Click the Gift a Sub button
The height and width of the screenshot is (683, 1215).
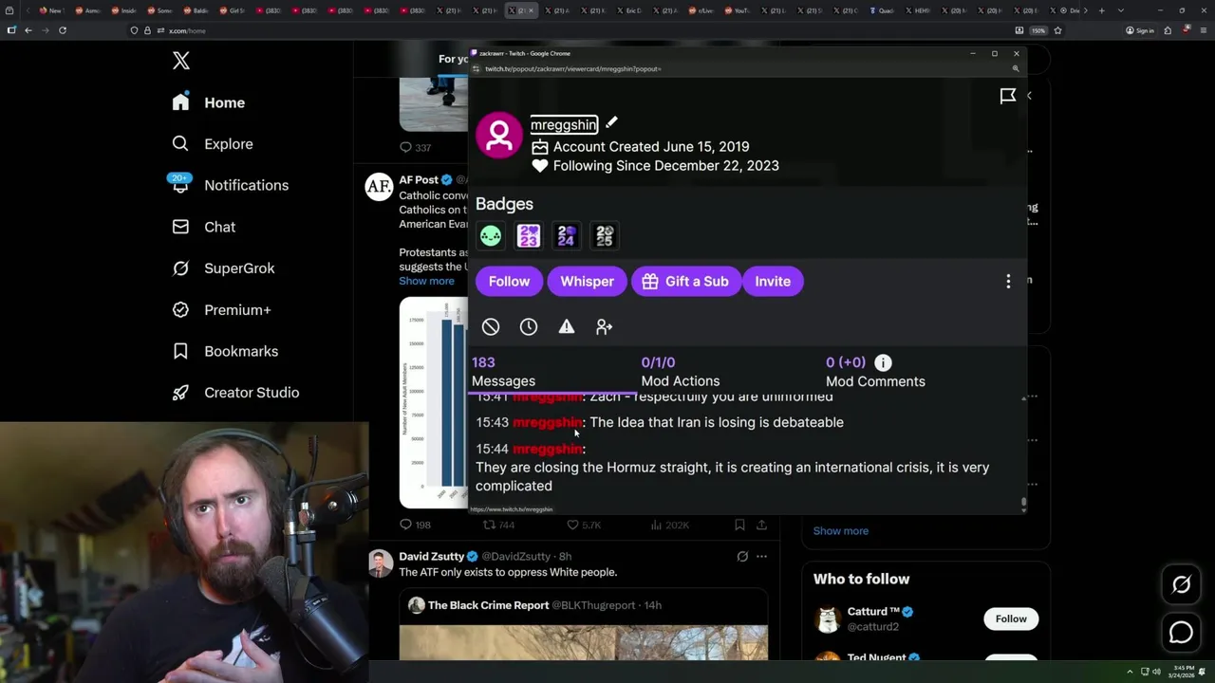point(686,282)
